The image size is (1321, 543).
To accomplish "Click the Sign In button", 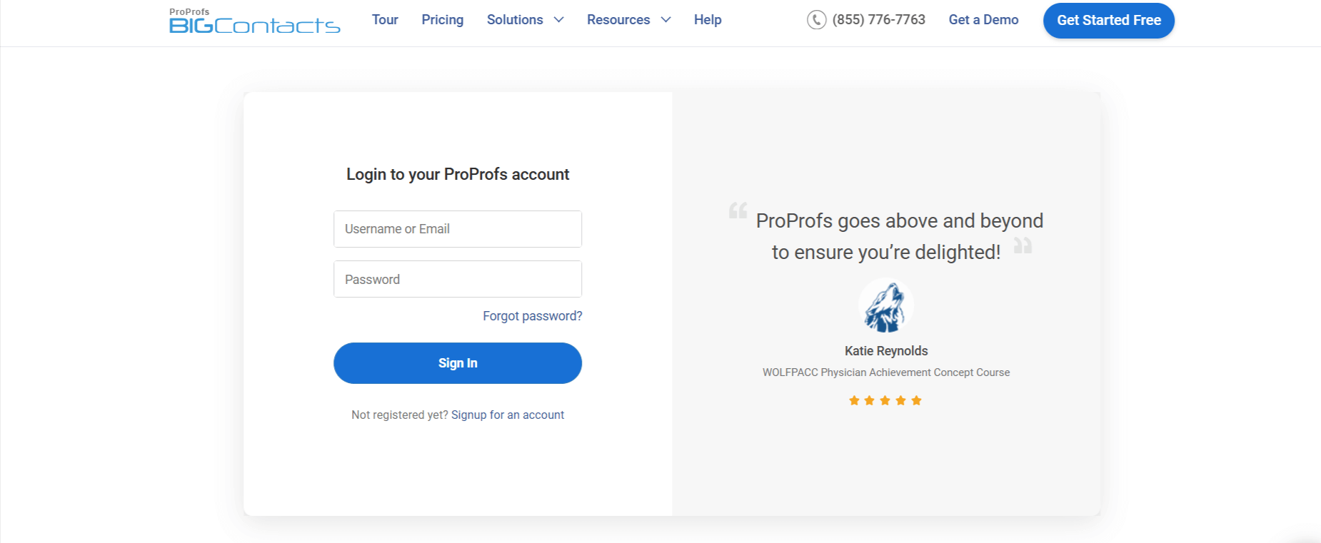I will pos(458,363).
